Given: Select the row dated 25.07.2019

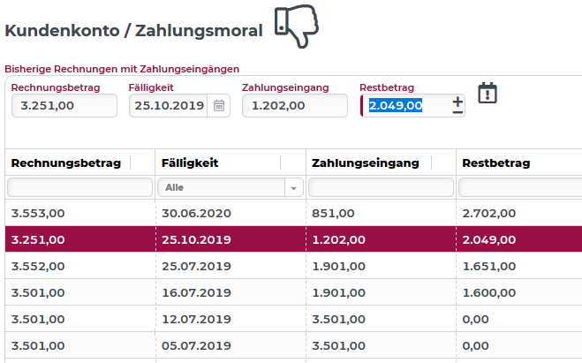Looking at the screenshot, I should [x=291, y=266].
